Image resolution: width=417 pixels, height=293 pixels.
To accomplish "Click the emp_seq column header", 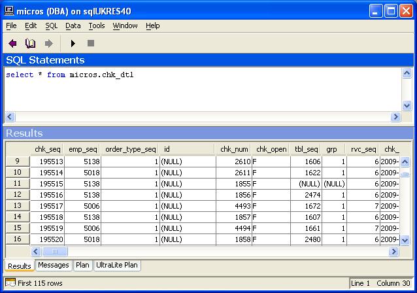I will [82, 149].
